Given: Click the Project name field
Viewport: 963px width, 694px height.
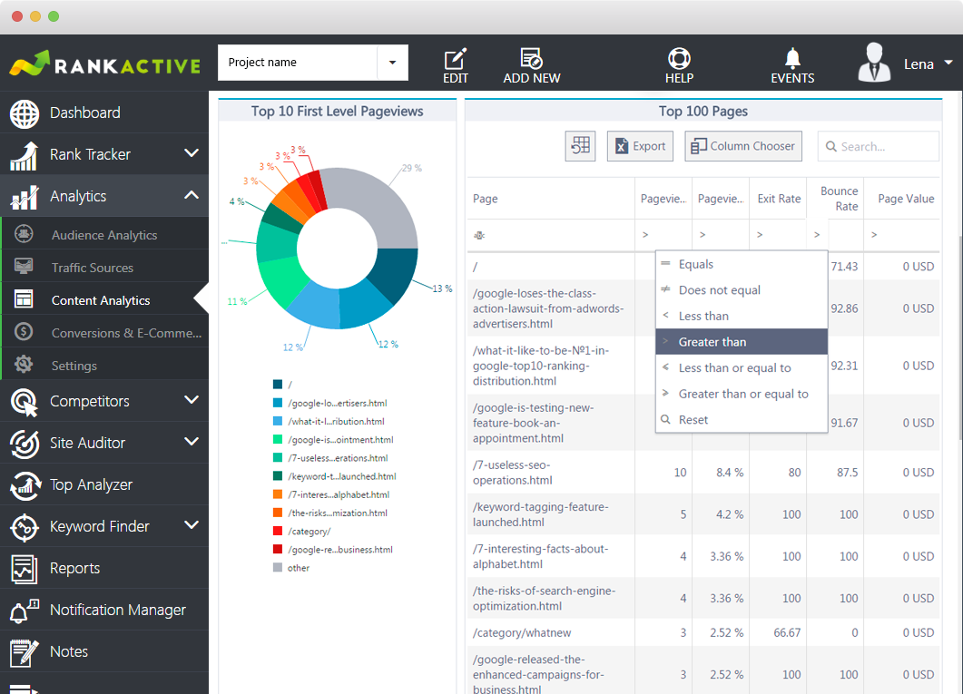Looking at the screenshot, I should click(x=298, y=63).
